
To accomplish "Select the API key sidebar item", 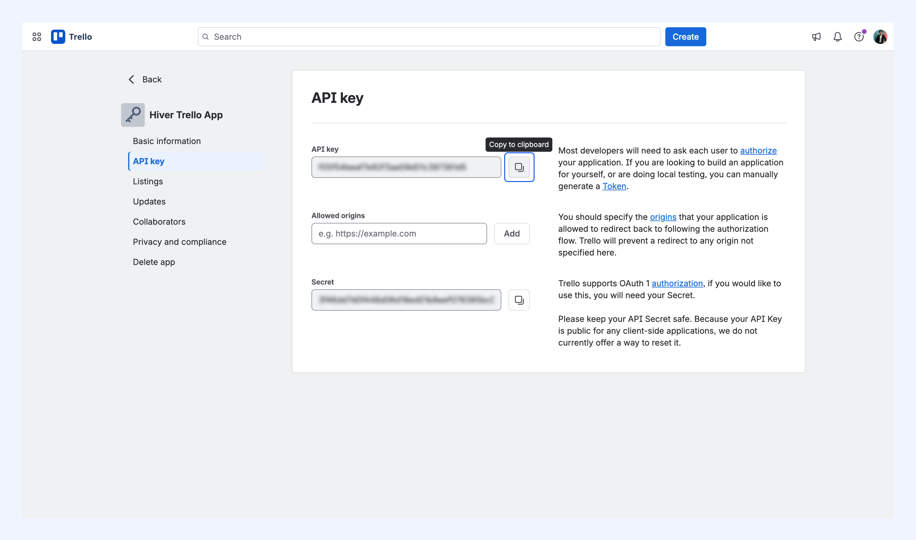I will [x=196, y=161].
